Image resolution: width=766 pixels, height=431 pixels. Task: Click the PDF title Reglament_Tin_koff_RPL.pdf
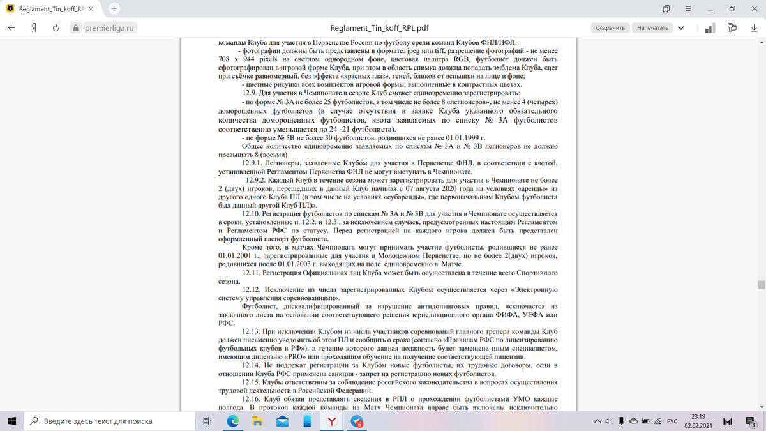tap(379, 28)
